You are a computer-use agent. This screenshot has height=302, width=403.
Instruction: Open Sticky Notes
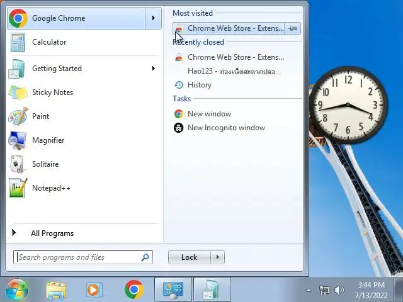(84, 92)
